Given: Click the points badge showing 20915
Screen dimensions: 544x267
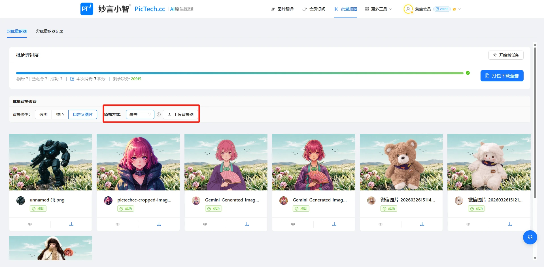Looking at the screenshot, I should point(442,9).
